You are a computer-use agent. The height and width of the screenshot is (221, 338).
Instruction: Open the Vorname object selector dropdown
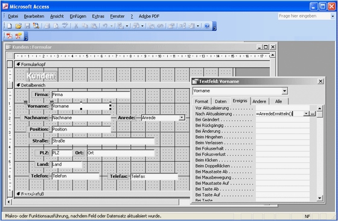tap(284, 91)
